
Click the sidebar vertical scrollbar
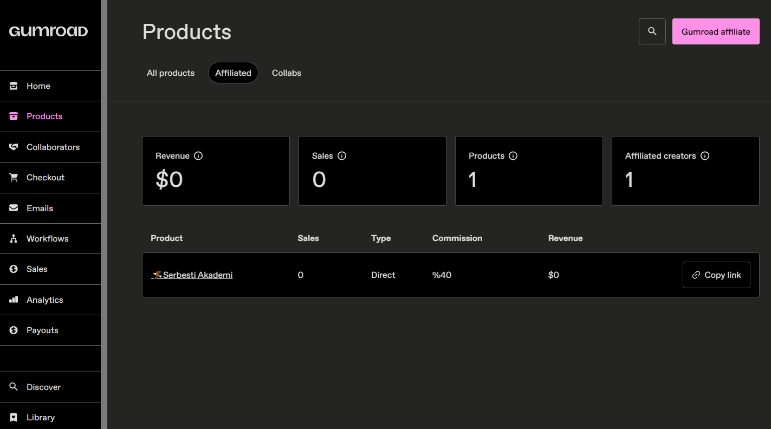point(104,214)
